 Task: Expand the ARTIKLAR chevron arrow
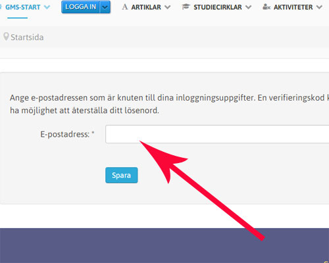(168, 7)
